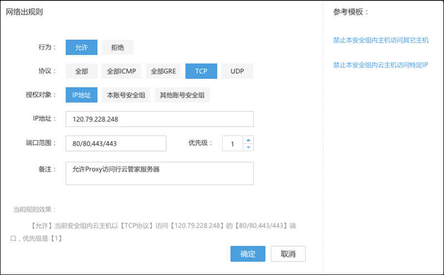Open template 禁止本安全组内主机访问其它主机
This screenshot has width=444, height=275.
click(380, 40)
